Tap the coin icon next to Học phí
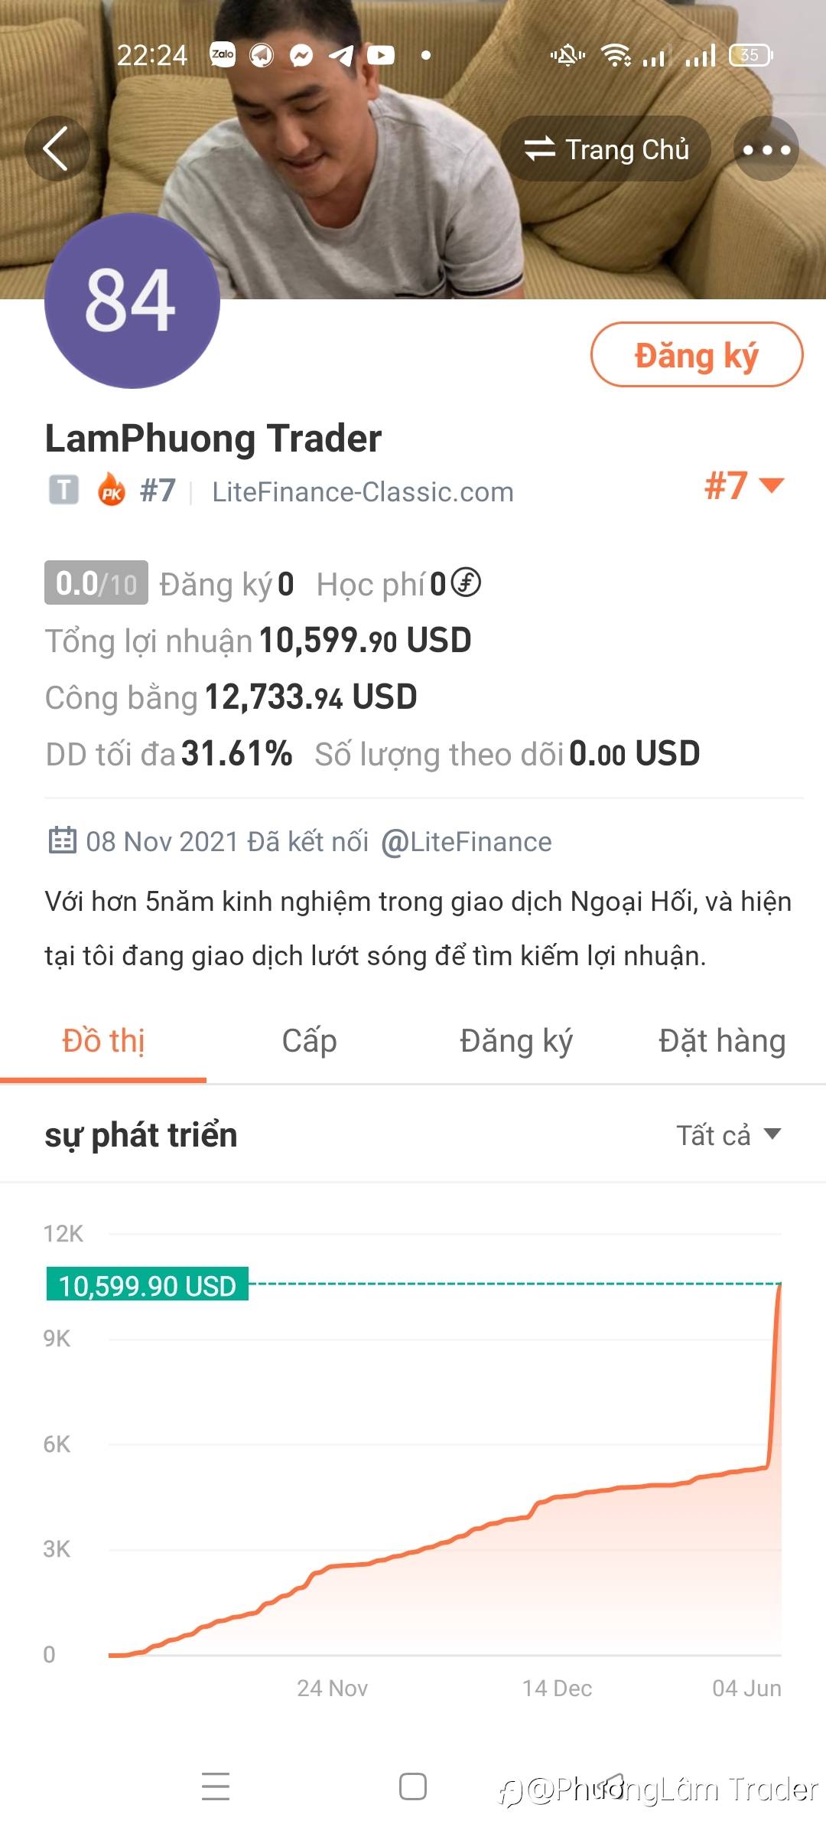The height and width of the screenshot is (1837, 826). coord(466,582)
